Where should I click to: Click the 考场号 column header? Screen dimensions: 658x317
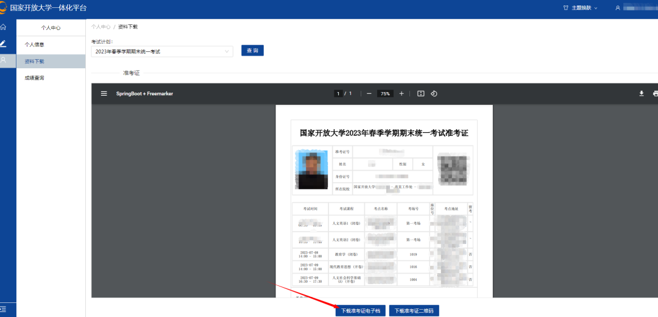click(x=413, y=208)
